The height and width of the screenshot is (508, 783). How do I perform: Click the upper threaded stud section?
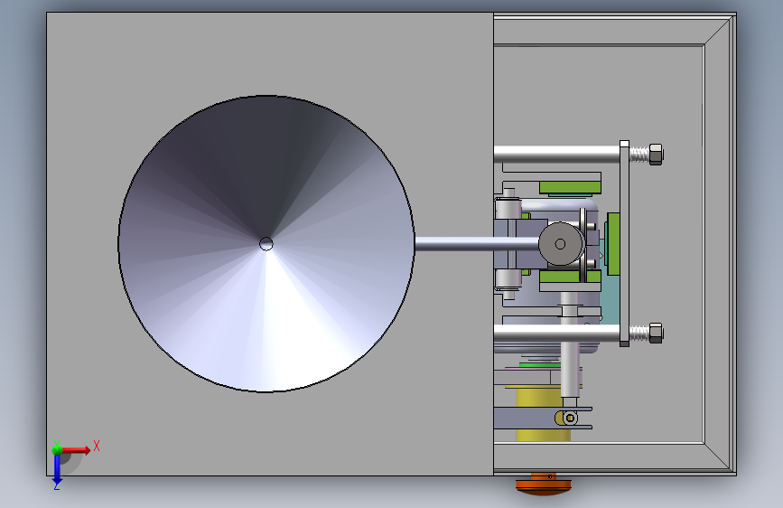[639, 154]
